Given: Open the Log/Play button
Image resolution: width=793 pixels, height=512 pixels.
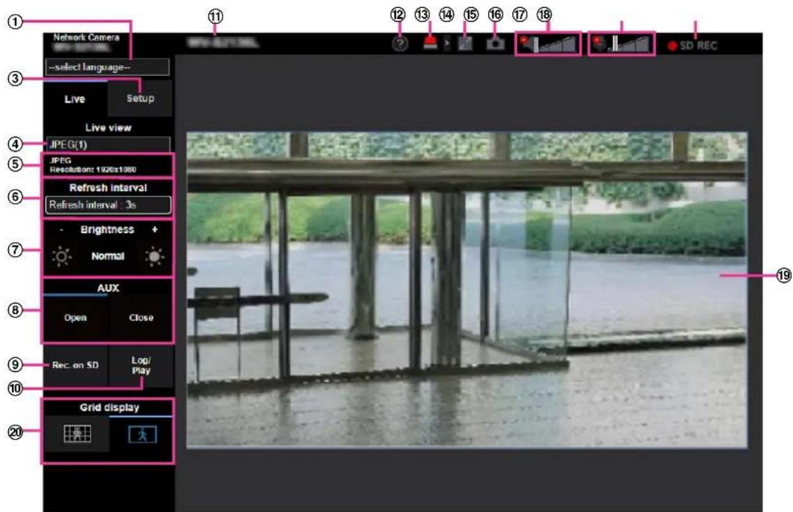Looking at the screenshot, I should [x=141, y=365].
